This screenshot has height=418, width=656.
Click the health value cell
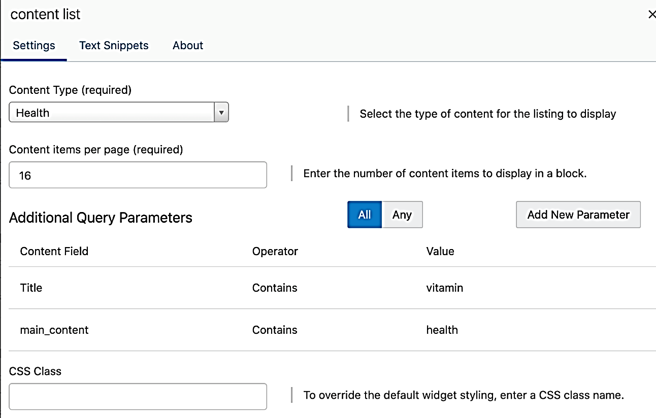point(442,330)
